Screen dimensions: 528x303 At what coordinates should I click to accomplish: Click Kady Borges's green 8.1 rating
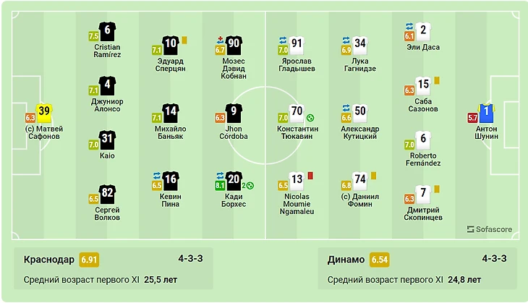[x=220, y=186]
